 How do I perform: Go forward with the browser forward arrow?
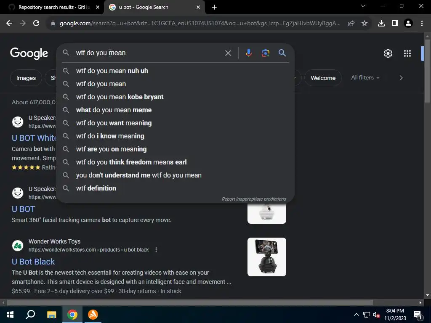[x=23, y=24]
